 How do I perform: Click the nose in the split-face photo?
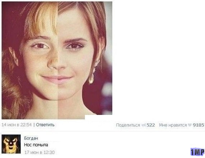(x=56, y=63)
